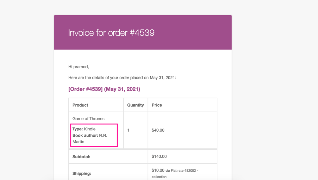The height and width of the screenshot is (180, 318).
Task: Select the Product column header
Action: 80,105
